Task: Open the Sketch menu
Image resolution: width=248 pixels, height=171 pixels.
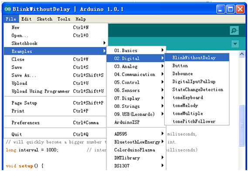Action: [x=44, y=19]
